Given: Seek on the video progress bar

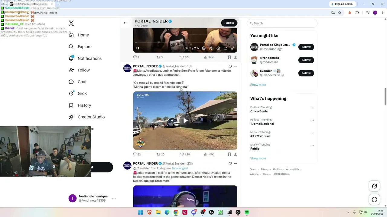Looking at the screenshot, I should click(185, 42).
